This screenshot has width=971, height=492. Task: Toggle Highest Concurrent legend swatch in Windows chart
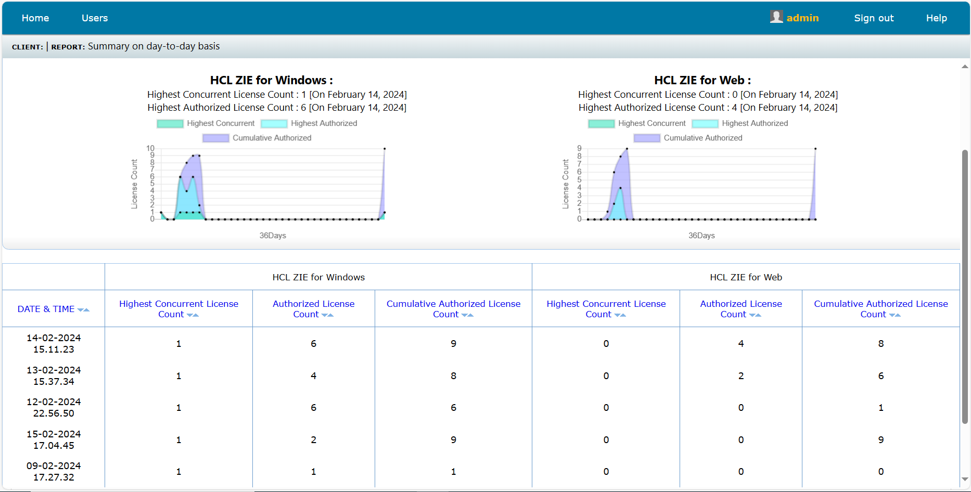170,124
